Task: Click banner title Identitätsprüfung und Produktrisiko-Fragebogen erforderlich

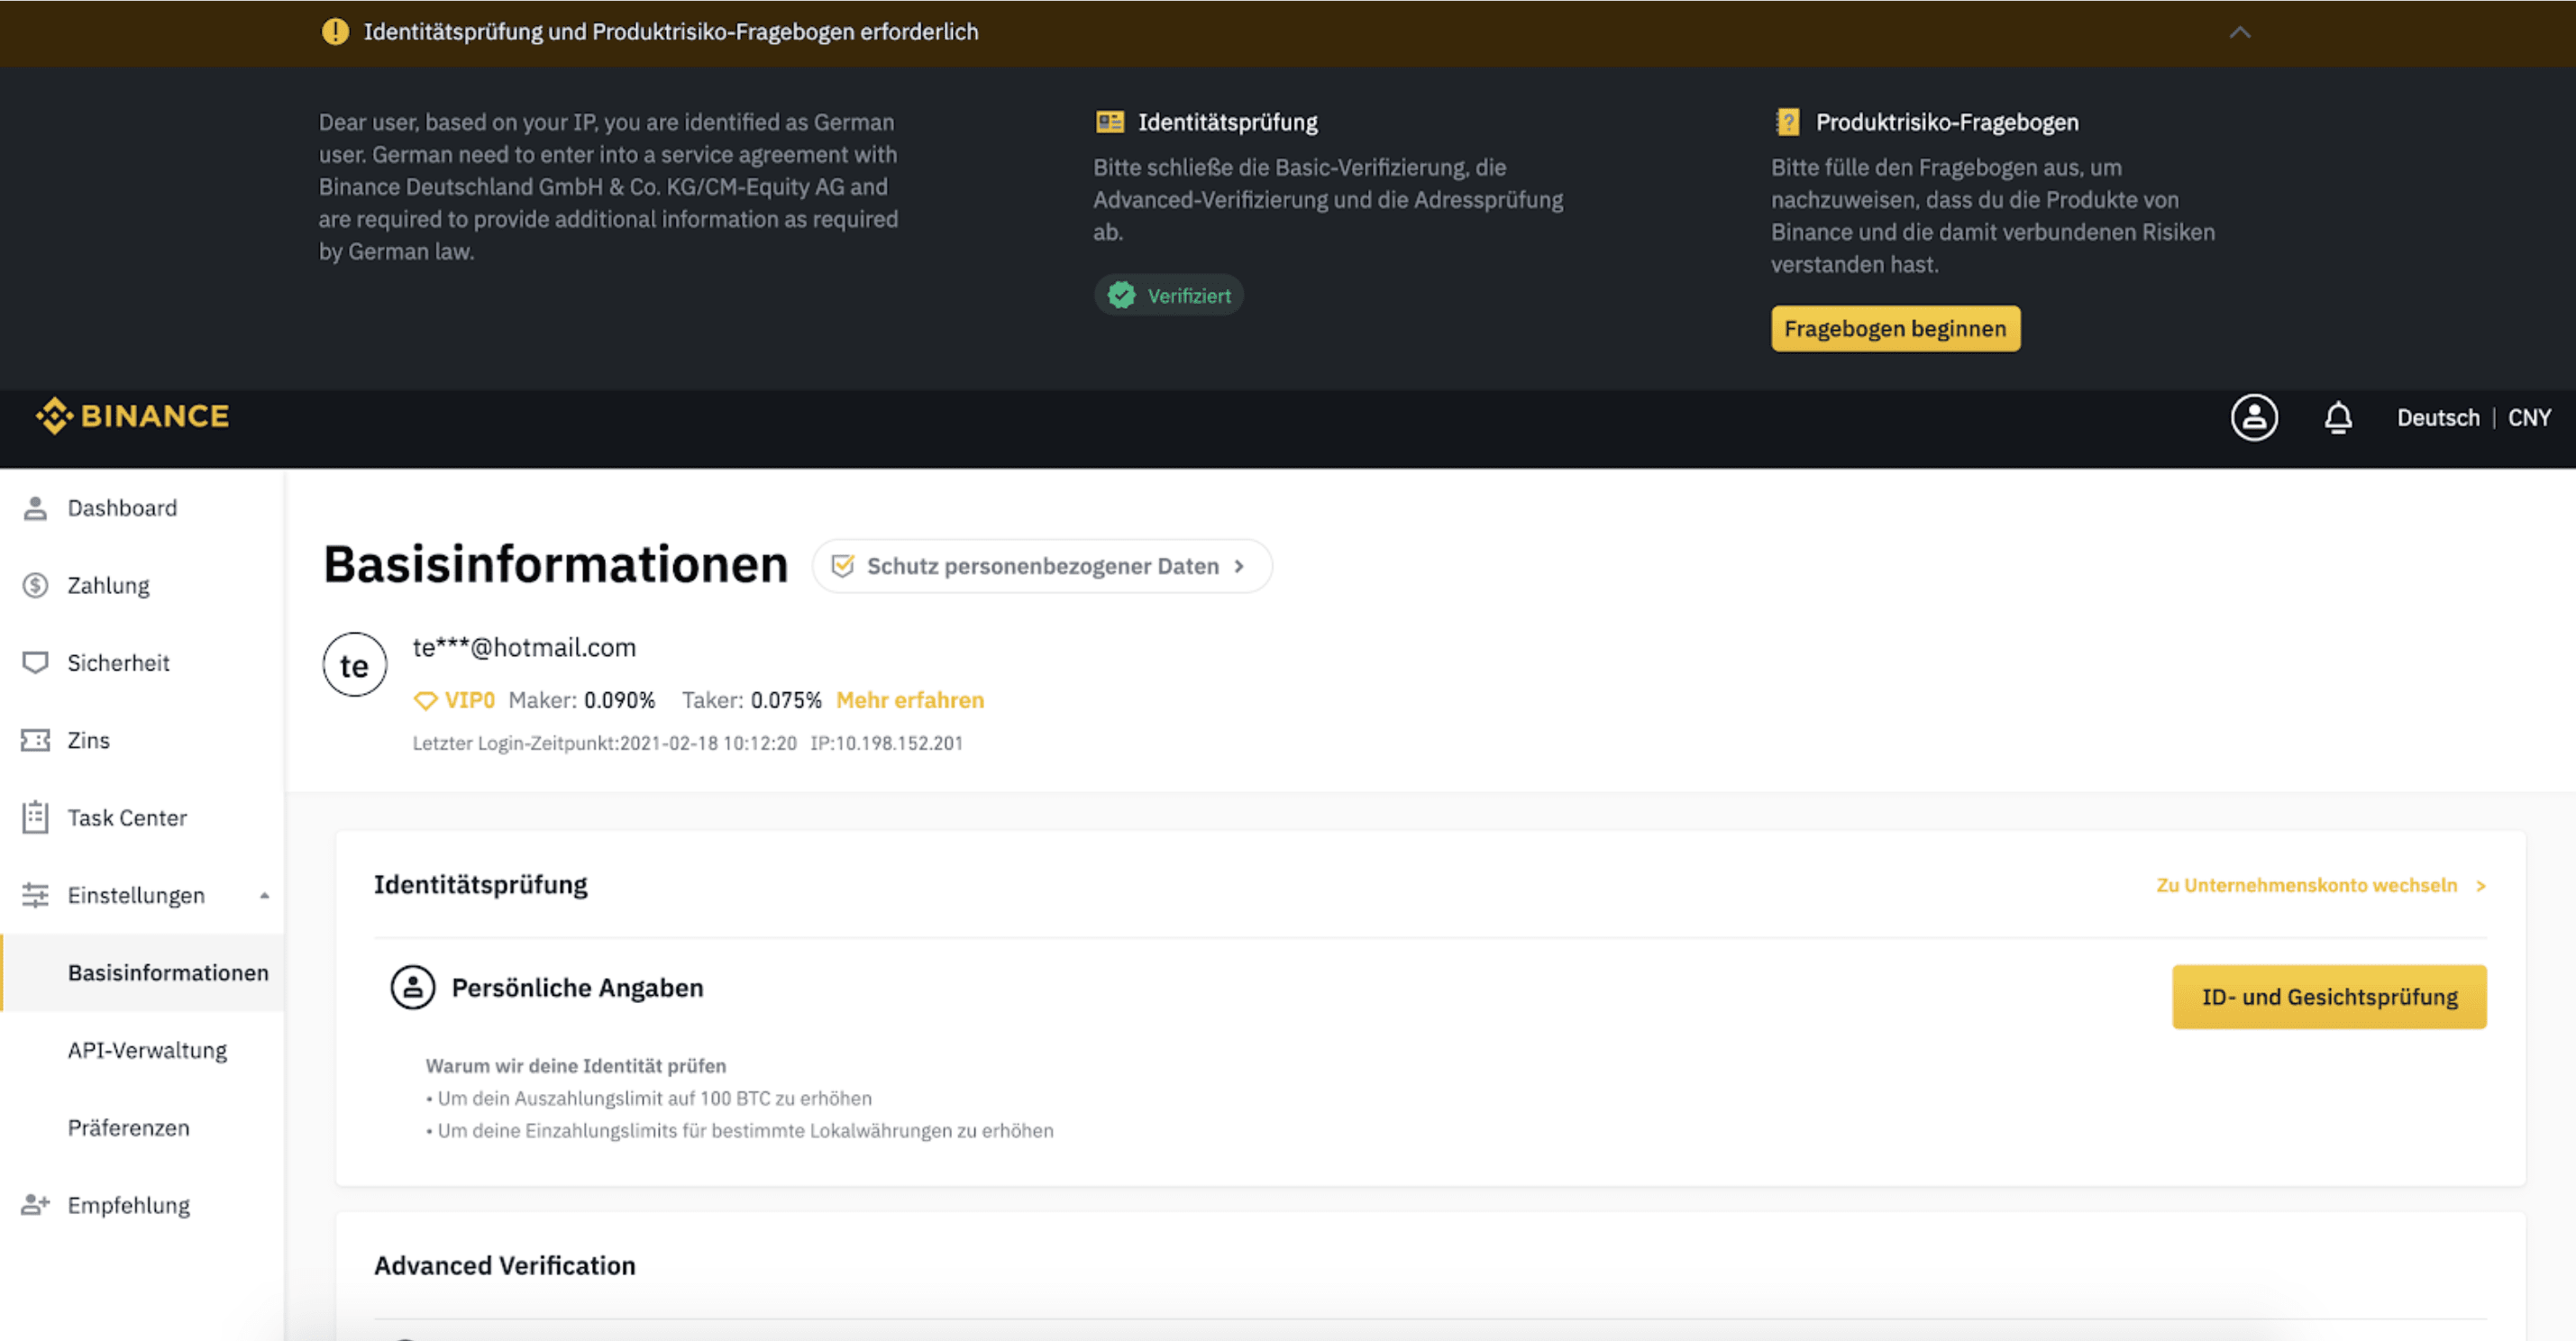Action: pyautogui.click(x=670, y=31)
